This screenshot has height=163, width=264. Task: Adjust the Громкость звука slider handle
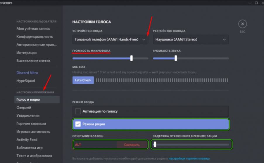(x=176, y=58)
